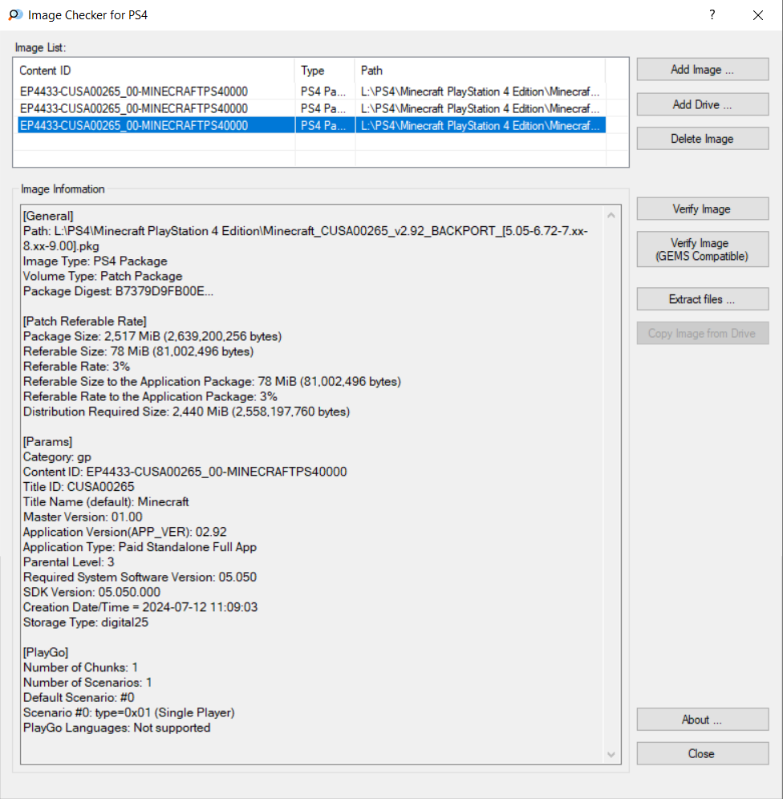783x799 pixels.
Task: Click the Storage Type: digital25 line
Action: [x=86, y=623]
